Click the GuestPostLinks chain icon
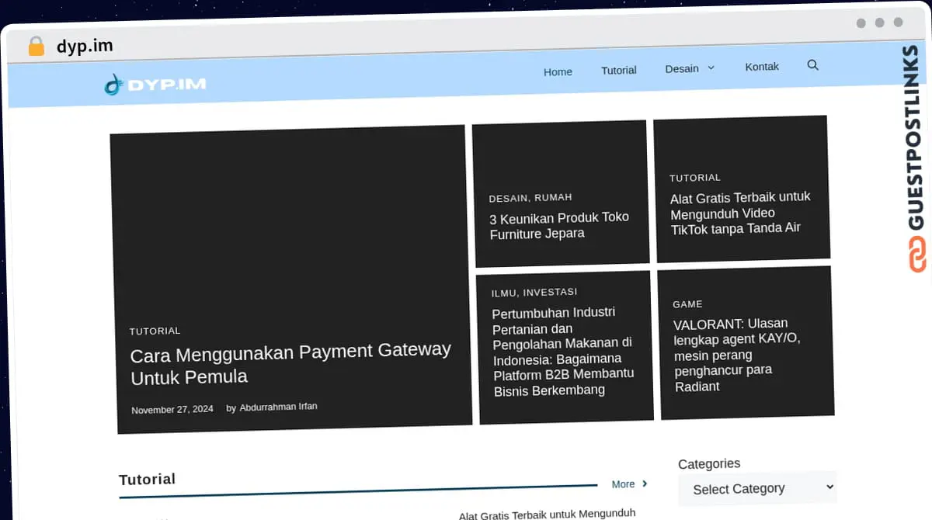The height and width of the screenshot is (520, 932). [917, 255]
